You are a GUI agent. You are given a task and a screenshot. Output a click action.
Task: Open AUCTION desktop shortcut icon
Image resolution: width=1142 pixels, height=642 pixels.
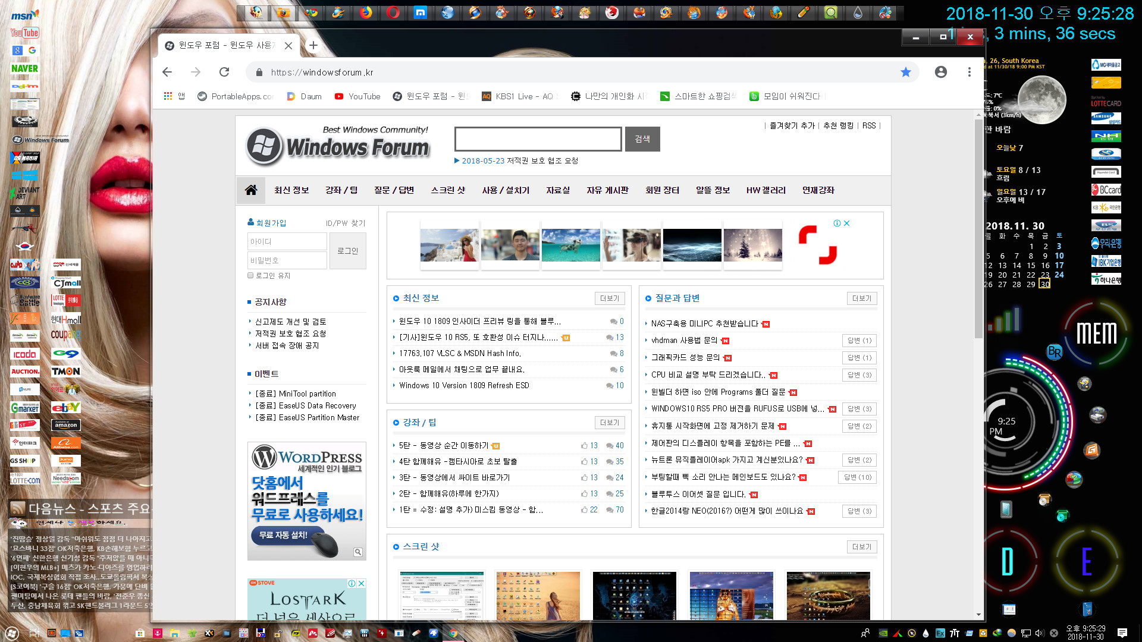(25, 372)
